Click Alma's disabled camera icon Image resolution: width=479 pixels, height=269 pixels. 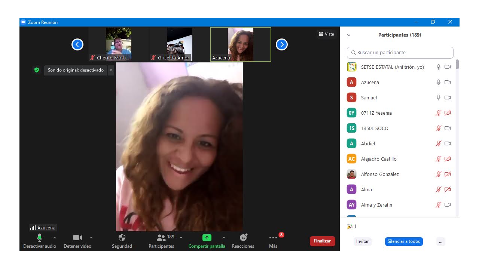pos(448,190)
